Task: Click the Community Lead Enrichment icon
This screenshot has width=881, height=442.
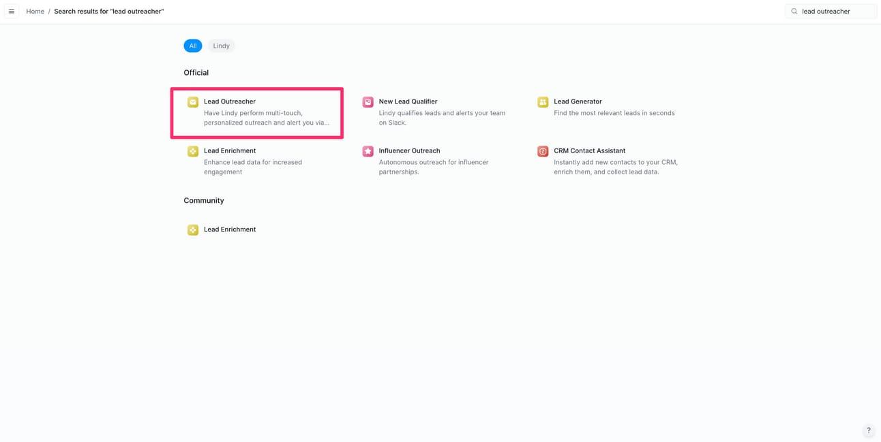Action: (193, 230)
